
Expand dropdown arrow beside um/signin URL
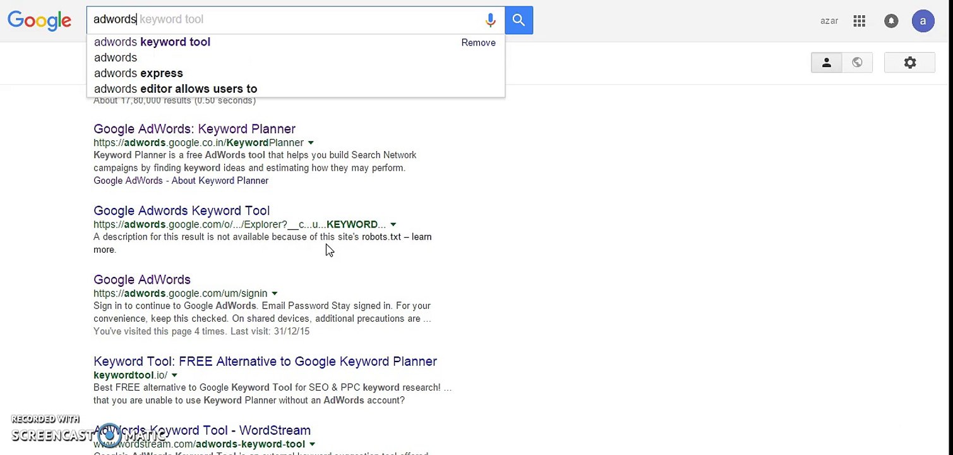click(274, 293)
